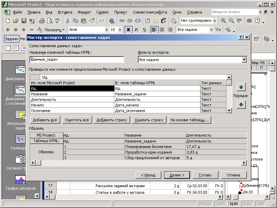Save the project with the diskette icon
The image size is (277, 208).
click(x=24, y=21)
